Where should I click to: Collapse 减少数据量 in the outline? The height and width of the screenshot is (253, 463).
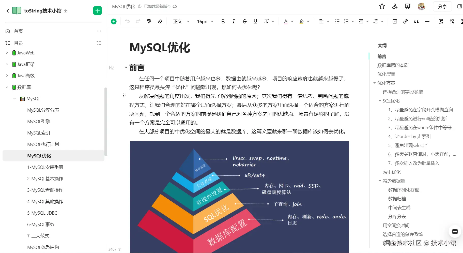point(380,181)
